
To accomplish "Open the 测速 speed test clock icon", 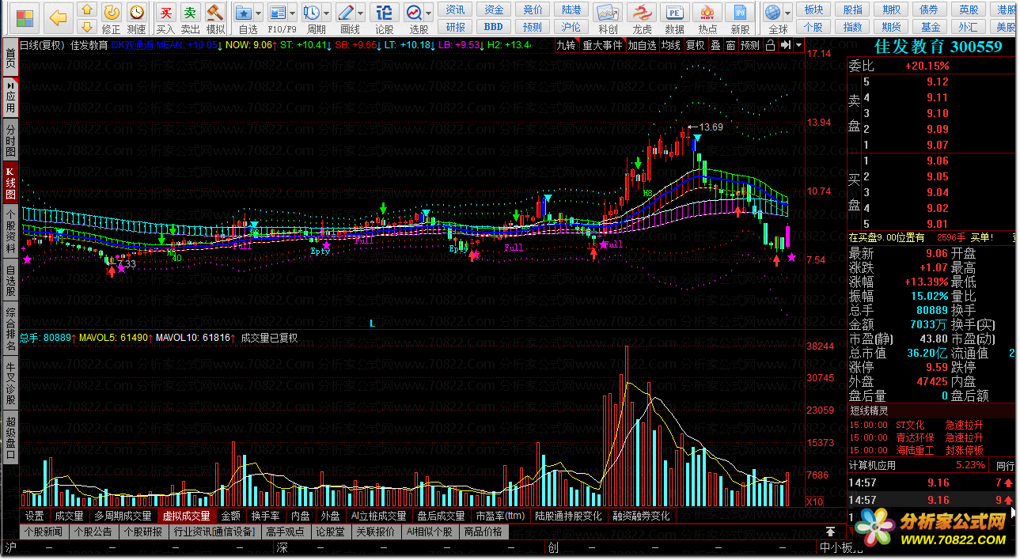I will (136, 12).
